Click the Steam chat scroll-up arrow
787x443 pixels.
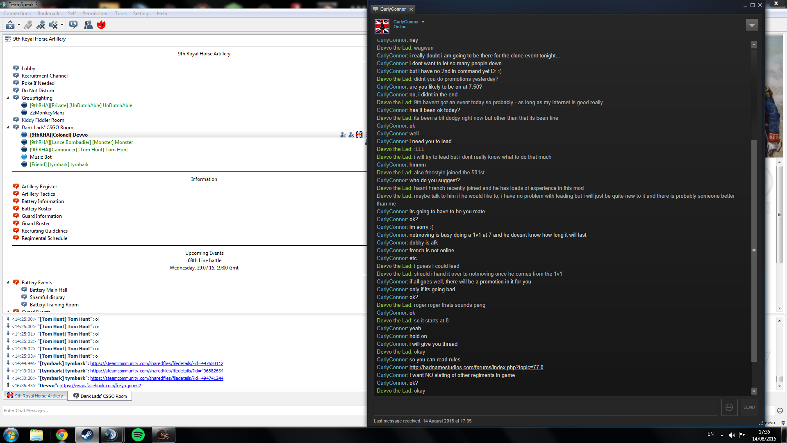point(754,44)
